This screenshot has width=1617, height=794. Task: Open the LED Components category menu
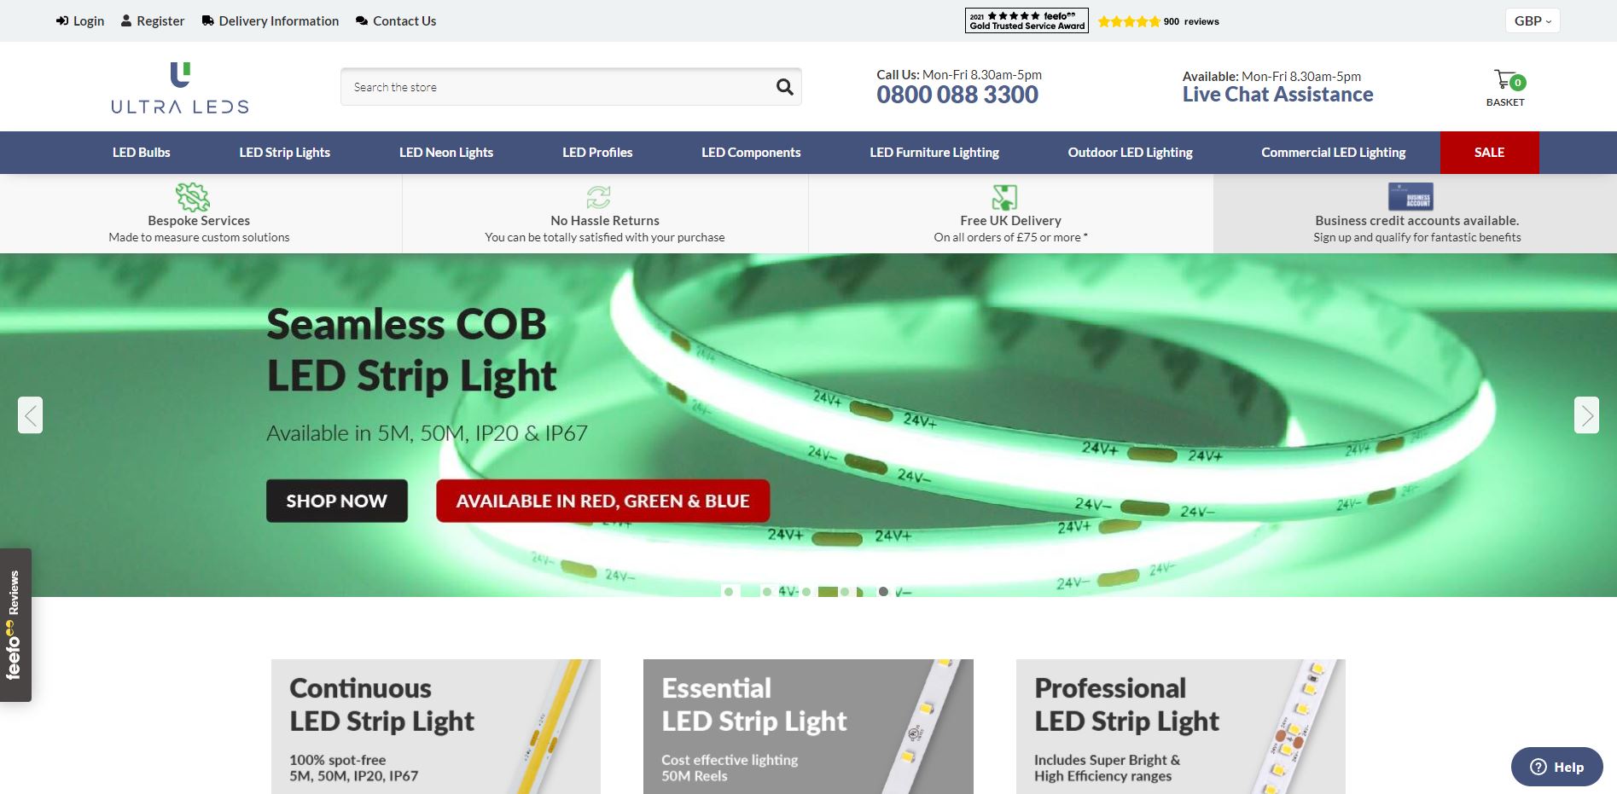(x=750, y=152)
